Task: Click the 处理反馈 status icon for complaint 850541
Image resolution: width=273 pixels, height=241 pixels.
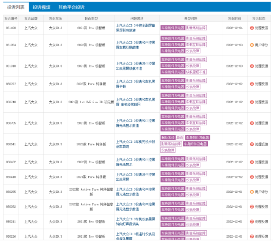Action: pos(252,144)
